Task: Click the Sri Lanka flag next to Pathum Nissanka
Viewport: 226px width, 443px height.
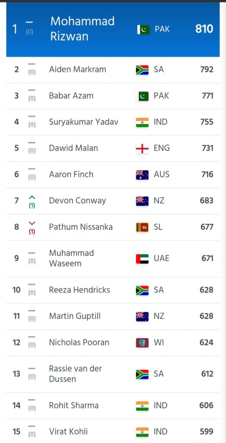Action: (x=142, y=228)
